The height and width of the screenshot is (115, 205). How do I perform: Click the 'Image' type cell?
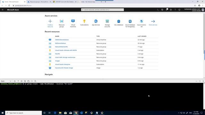(x=98, y=68)
